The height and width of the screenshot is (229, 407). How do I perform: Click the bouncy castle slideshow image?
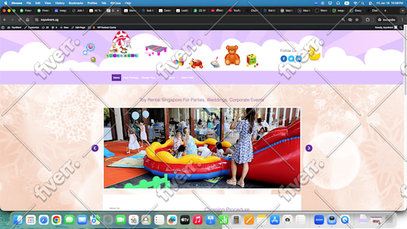(202, 148)
